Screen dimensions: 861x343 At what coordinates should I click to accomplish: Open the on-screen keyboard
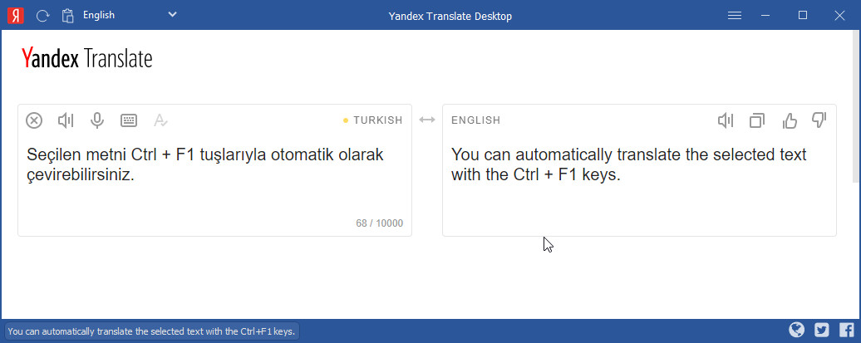[129, 120]
